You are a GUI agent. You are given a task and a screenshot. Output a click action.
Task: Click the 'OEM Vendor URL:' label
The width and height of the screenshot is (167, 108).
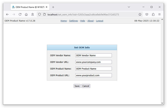[60, 62]
